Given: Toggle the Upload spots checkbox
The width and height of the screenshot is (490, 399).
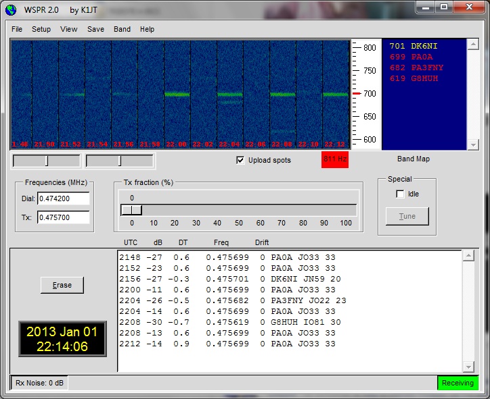Looking at the screenshot, I should (240, 160).
